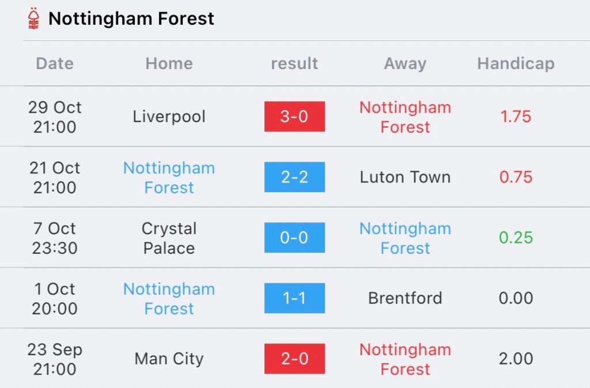Click the green 0.25 handicap value
The image size is (590, 388).
(x=516, y=238)
